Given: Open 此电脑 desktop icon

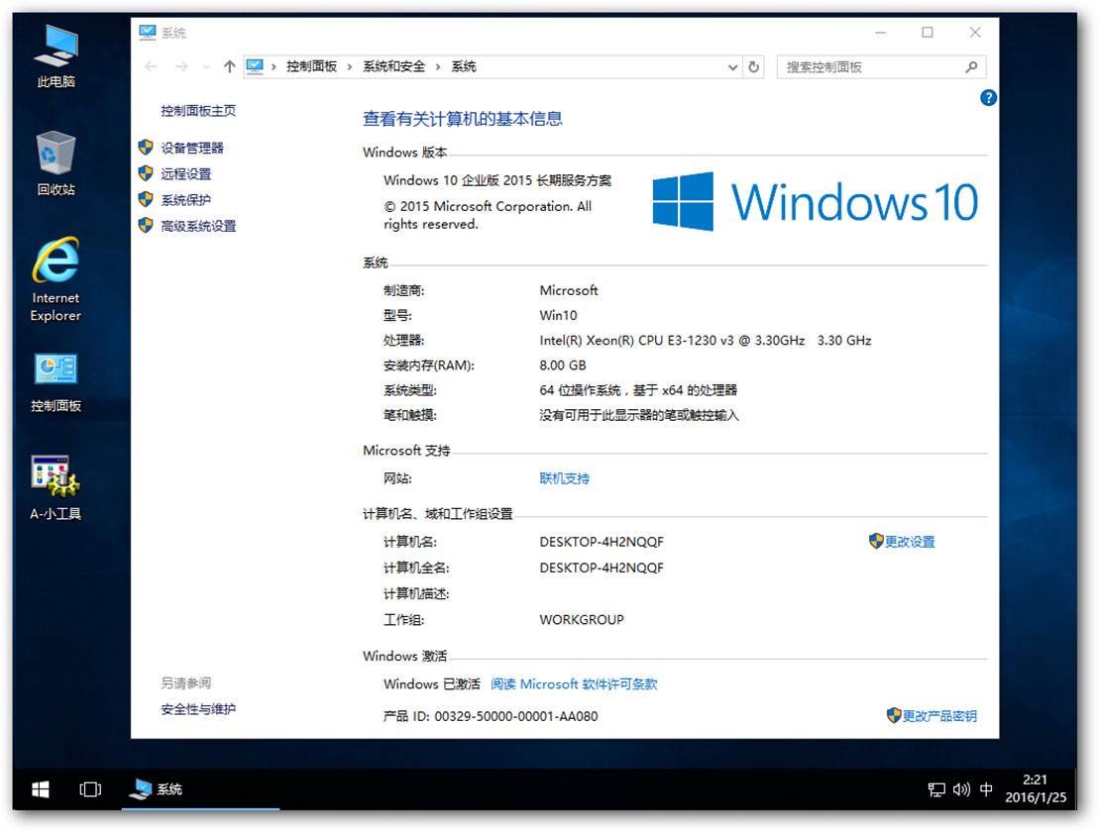Looking at the screenshot, I should [56, 56].
